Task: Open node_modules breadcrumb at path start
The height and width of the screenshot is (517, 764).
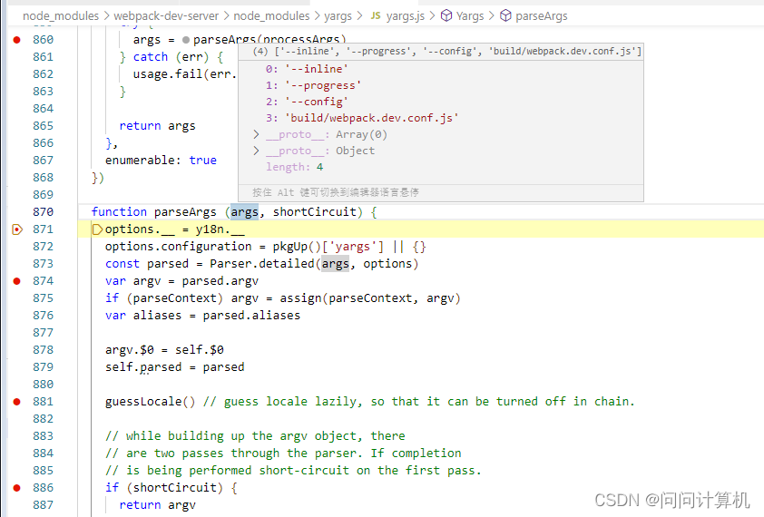Action: (61, 16)
